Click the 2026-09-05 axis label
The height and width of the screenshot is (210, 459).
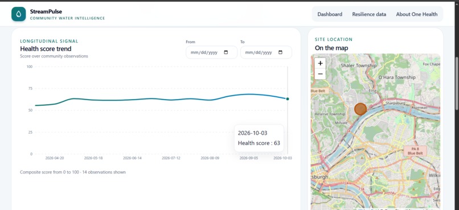(x=249, y=158)
